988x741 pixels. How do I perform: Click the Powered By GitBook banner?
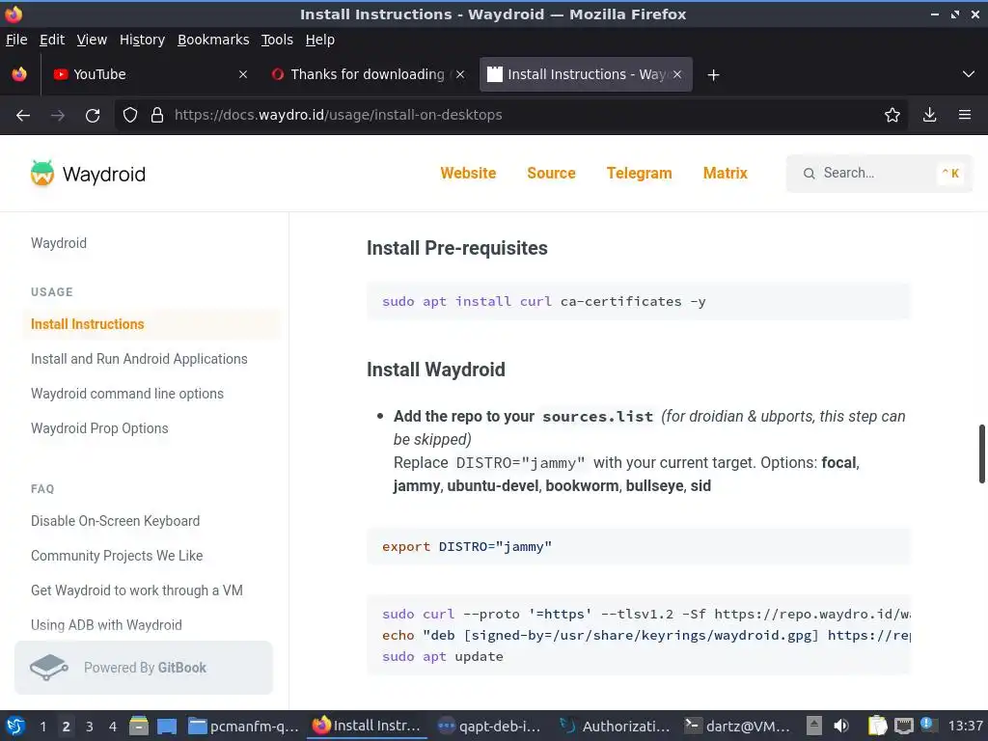144,668
